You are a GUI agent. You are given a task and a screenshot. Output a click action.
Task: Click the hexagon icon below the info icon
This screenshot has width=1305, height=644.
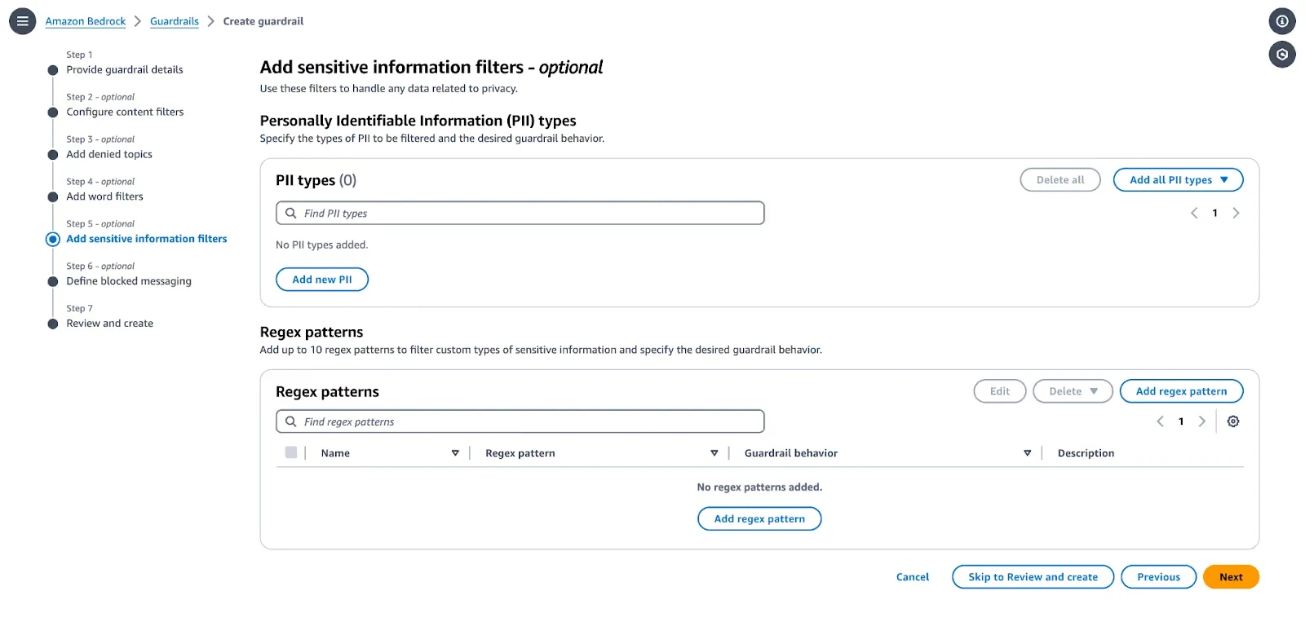point(1282,55)
